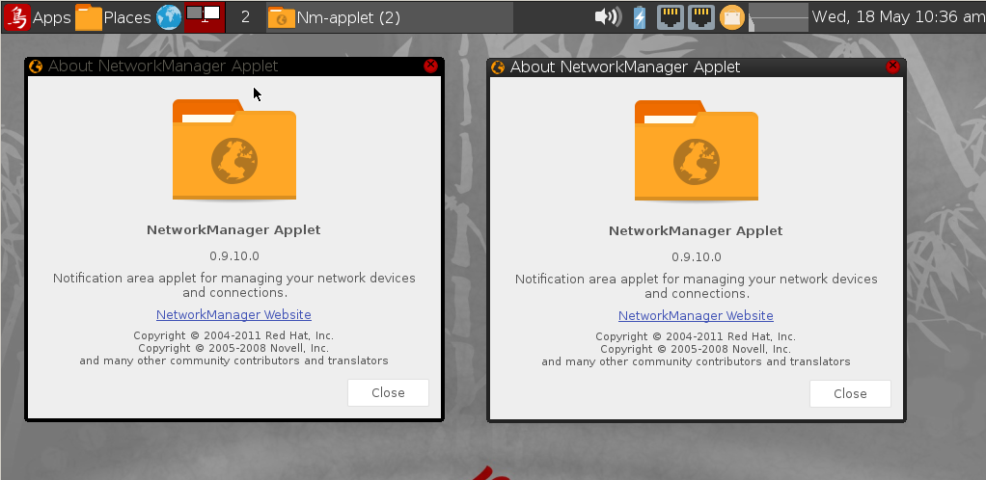
Task: Switch to workspace 2
Action: (x=245, y=17)
